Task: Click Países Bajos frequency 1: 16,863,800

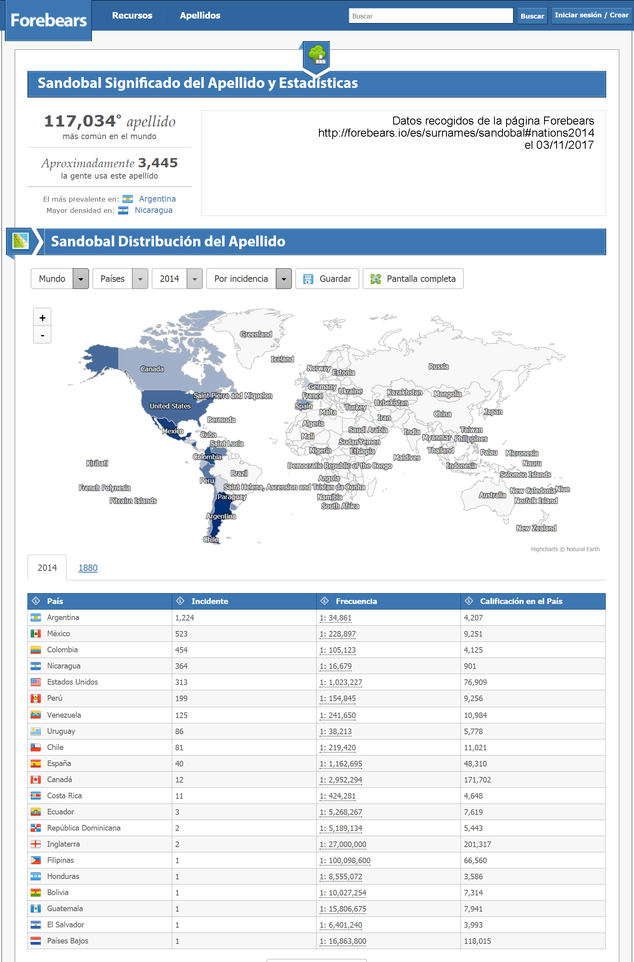Action: click(343, 941)
